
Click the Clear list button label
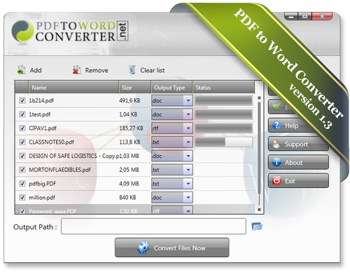153,70
